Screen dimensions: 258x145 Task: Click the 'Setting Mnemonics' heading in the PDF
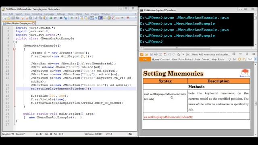173,73
